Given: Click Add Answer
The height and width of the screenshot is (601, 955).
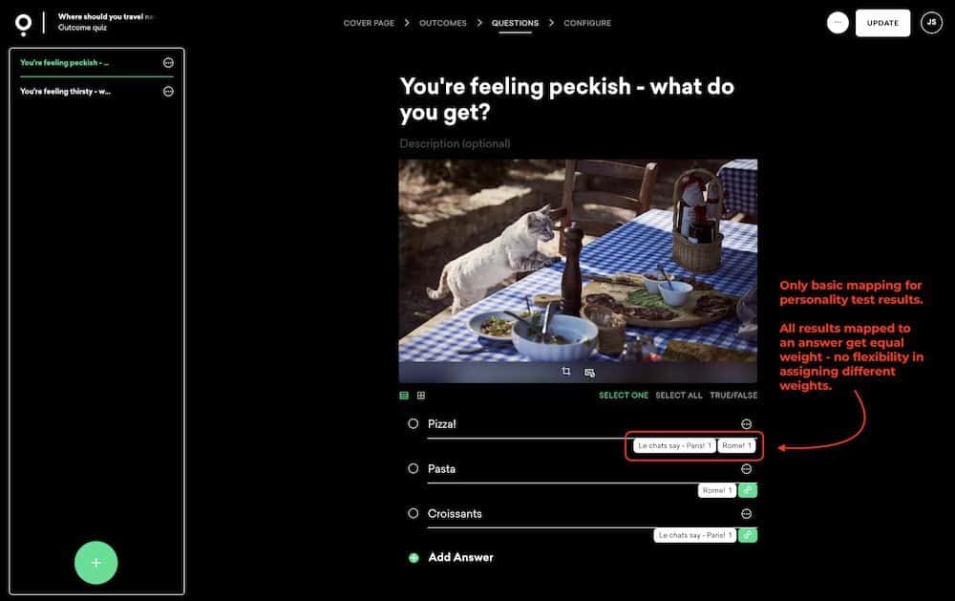Looking at the screenshot, I should point(460,557).
